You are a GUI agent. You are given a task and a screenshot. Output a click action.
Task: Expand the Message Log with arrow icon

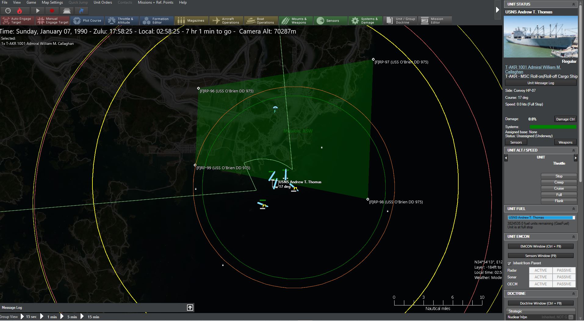point(190,308)
